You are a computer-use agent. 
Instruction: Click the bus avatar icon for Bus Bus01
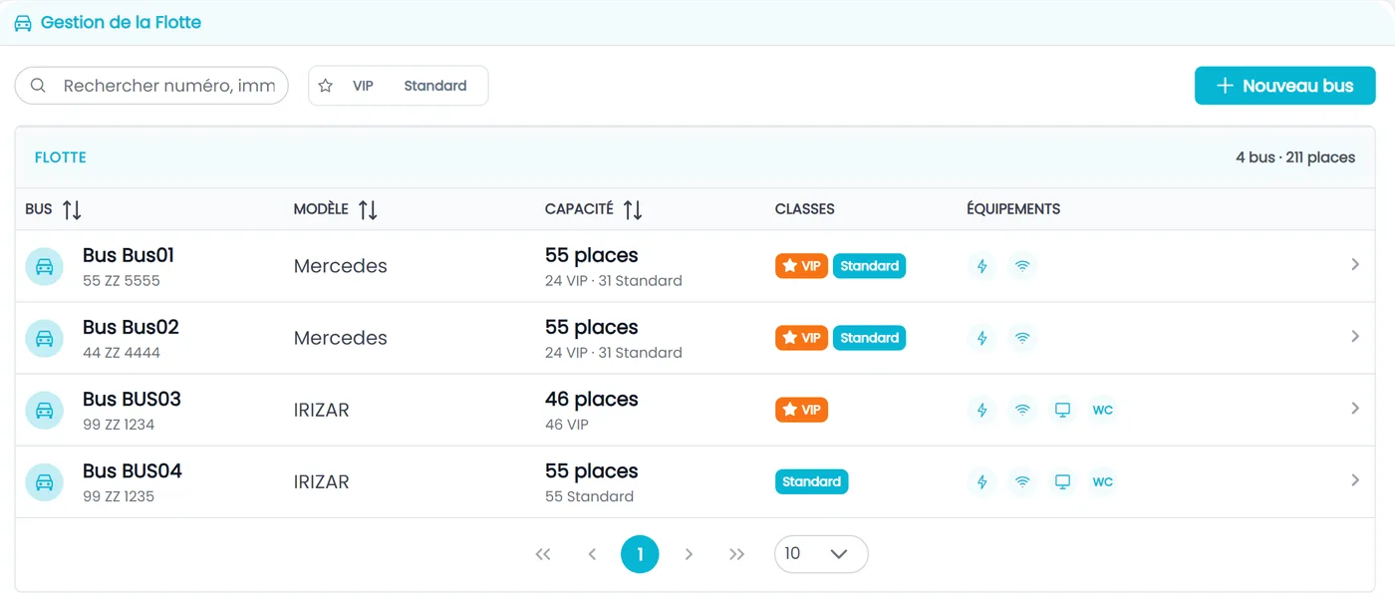pyautogui.click(x=44, y=266)
